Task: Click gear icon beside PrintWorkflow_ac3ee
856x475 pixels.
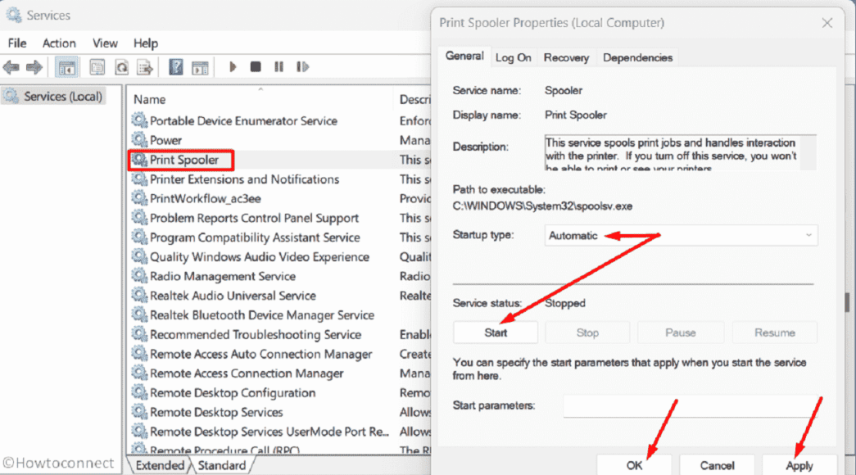Action: tap(140, 197)
